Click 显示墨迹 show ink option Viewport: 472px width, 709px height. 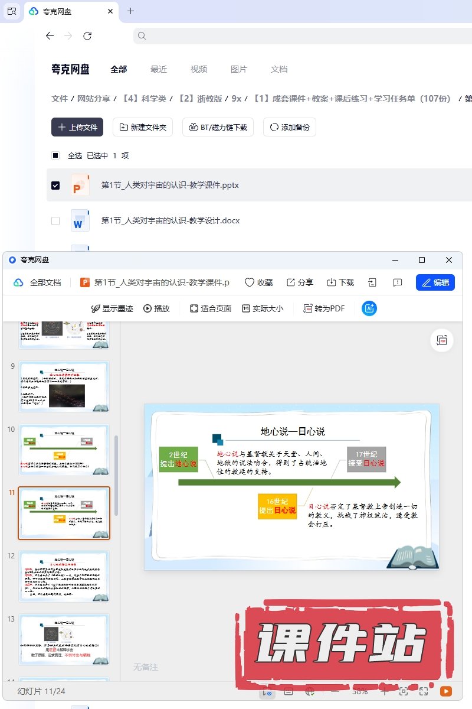[112, 308]
